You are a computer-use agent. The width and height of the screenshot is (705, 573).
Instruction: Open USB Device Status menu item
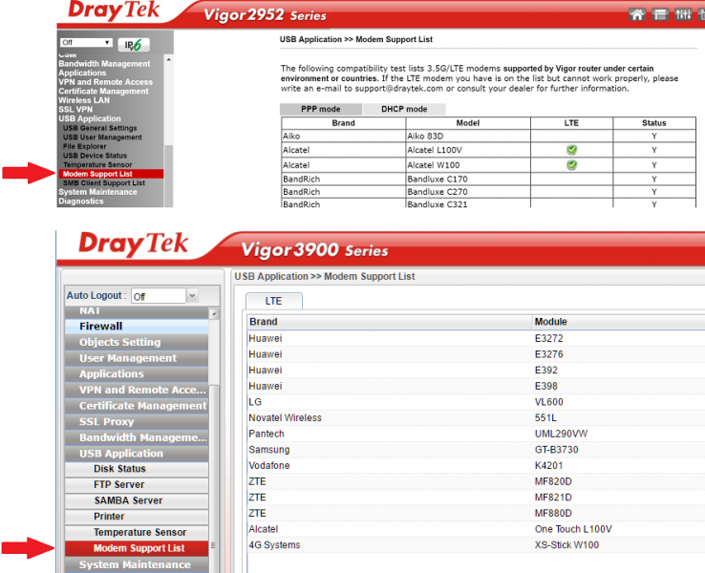(95, 156)
